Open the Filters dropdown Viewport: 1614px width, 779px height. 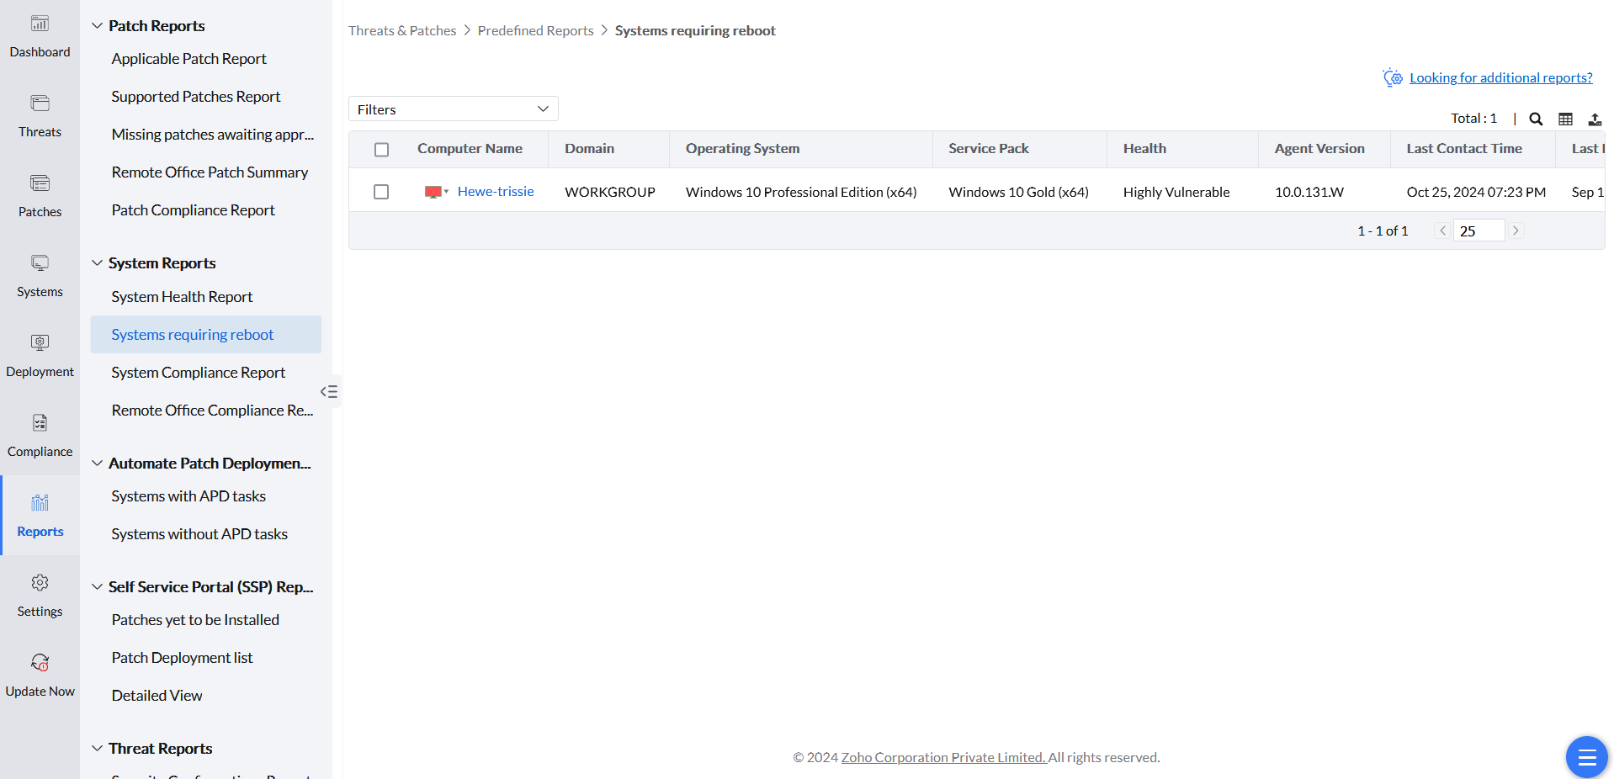pos(454,109)
